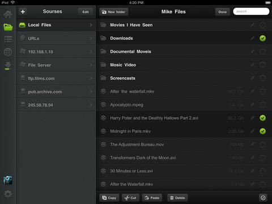The image size is (272, 204).
Task: Uncheck the Downloads folder selection
Action: [x=262, y=39]
